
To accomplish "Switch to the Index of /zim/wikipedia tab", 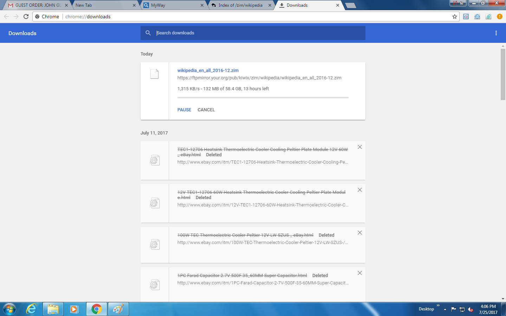I will 240,5.
